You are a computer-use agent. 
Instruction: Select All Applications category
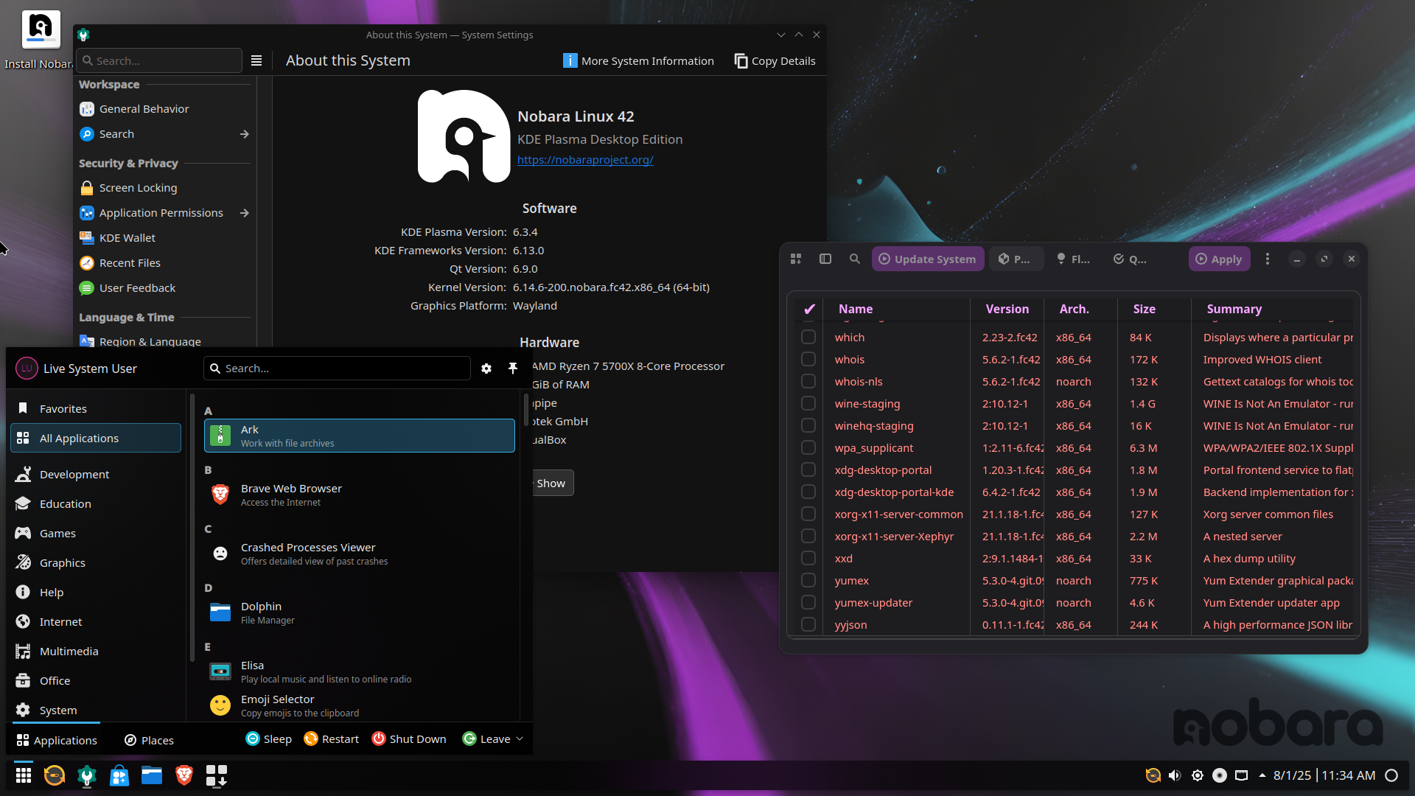click(96, 438)
